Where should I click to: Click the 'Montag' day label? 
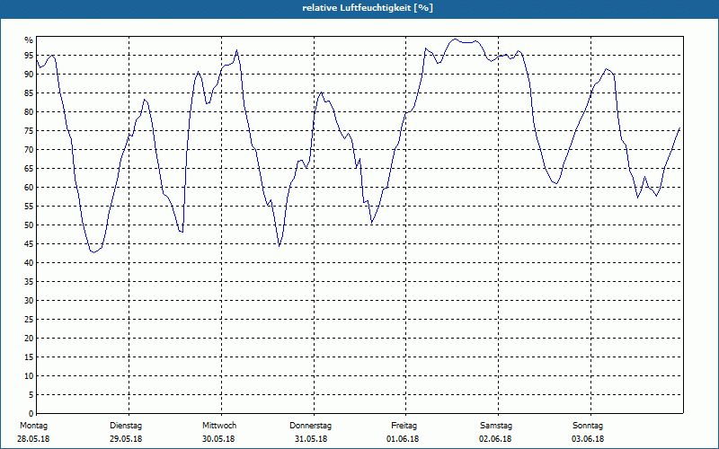33,426
